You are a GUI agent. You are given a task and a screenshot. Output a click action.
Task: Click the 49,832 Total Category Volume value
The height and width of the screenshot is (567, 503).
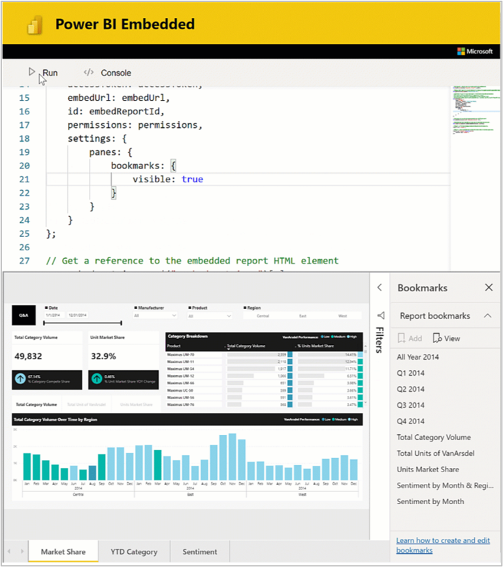tap(28, 356)
